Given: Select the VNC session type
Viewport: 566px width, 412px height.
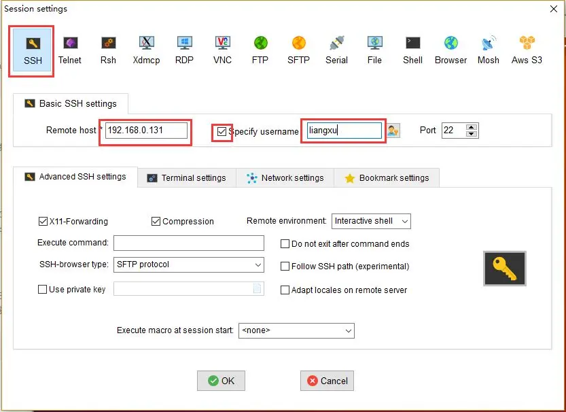Looking at the screenshot, I should [222, 50].
